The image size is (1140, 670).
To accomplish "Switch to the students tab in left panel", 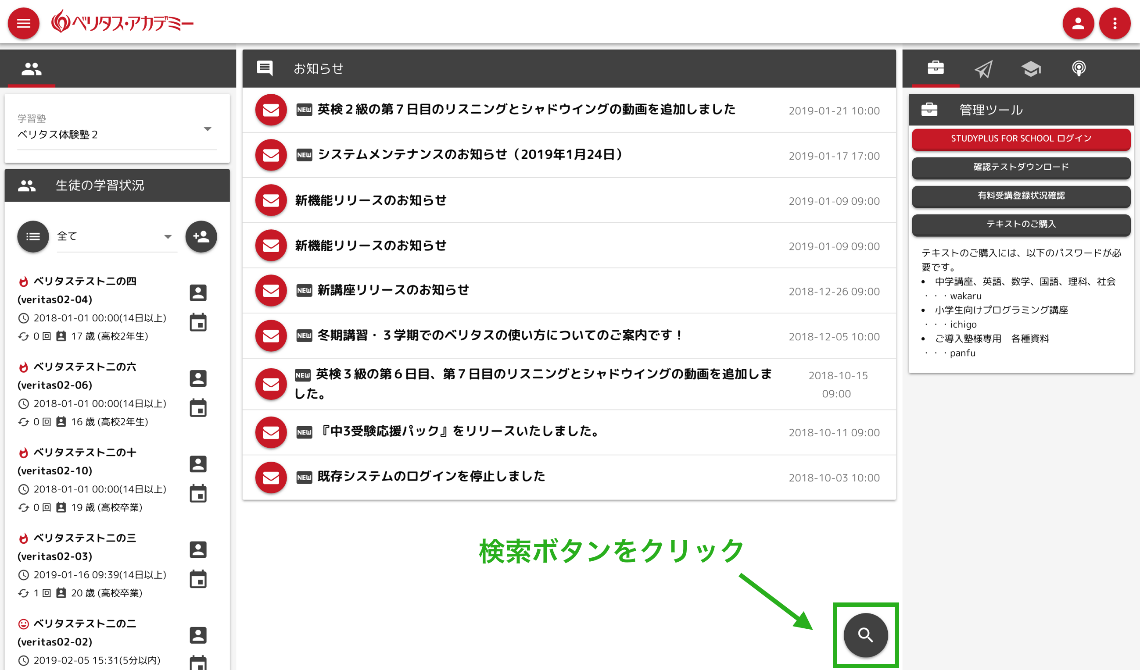I will click(31, 68).
